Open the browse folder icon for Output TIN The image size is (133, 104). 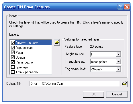point(124,84)
